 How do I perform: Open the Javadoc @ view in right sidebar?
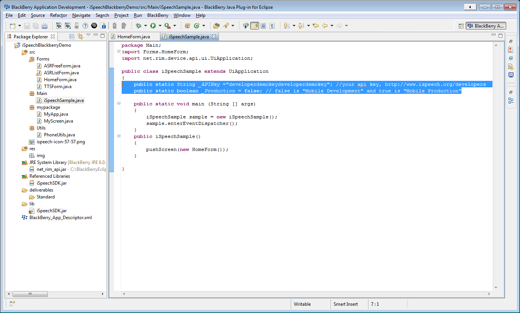[511, 58]
